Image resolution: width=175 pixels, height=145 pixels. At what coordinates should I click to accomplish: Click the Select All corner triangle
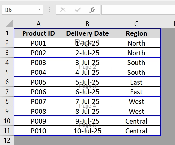pyautogui.click(x=9, y=23)
